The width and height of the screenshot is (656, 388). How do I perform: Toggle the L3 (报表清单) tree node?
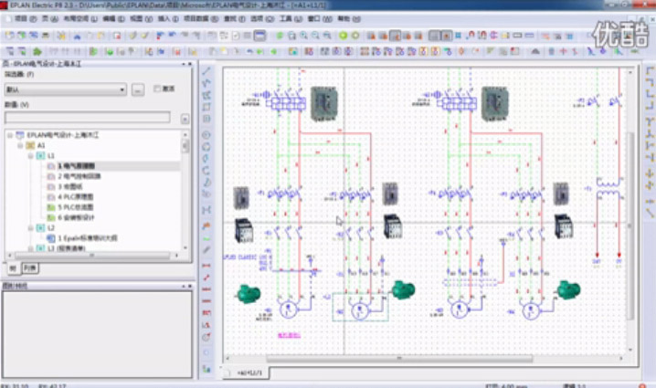30,248
